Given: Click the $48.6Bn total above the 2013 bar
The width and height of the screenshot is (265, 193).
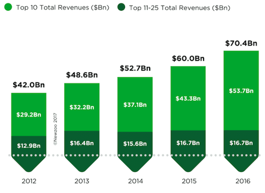Looking at the screenshot, I should [x=82, y=75].
